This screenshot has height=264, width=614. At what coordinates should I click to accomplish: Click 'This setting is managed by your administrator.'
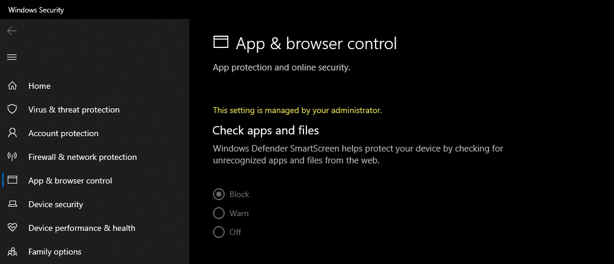(297, 111)
